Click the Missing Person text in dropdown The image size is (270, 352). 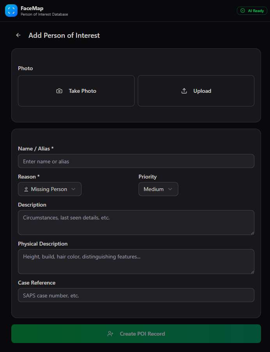49,189
